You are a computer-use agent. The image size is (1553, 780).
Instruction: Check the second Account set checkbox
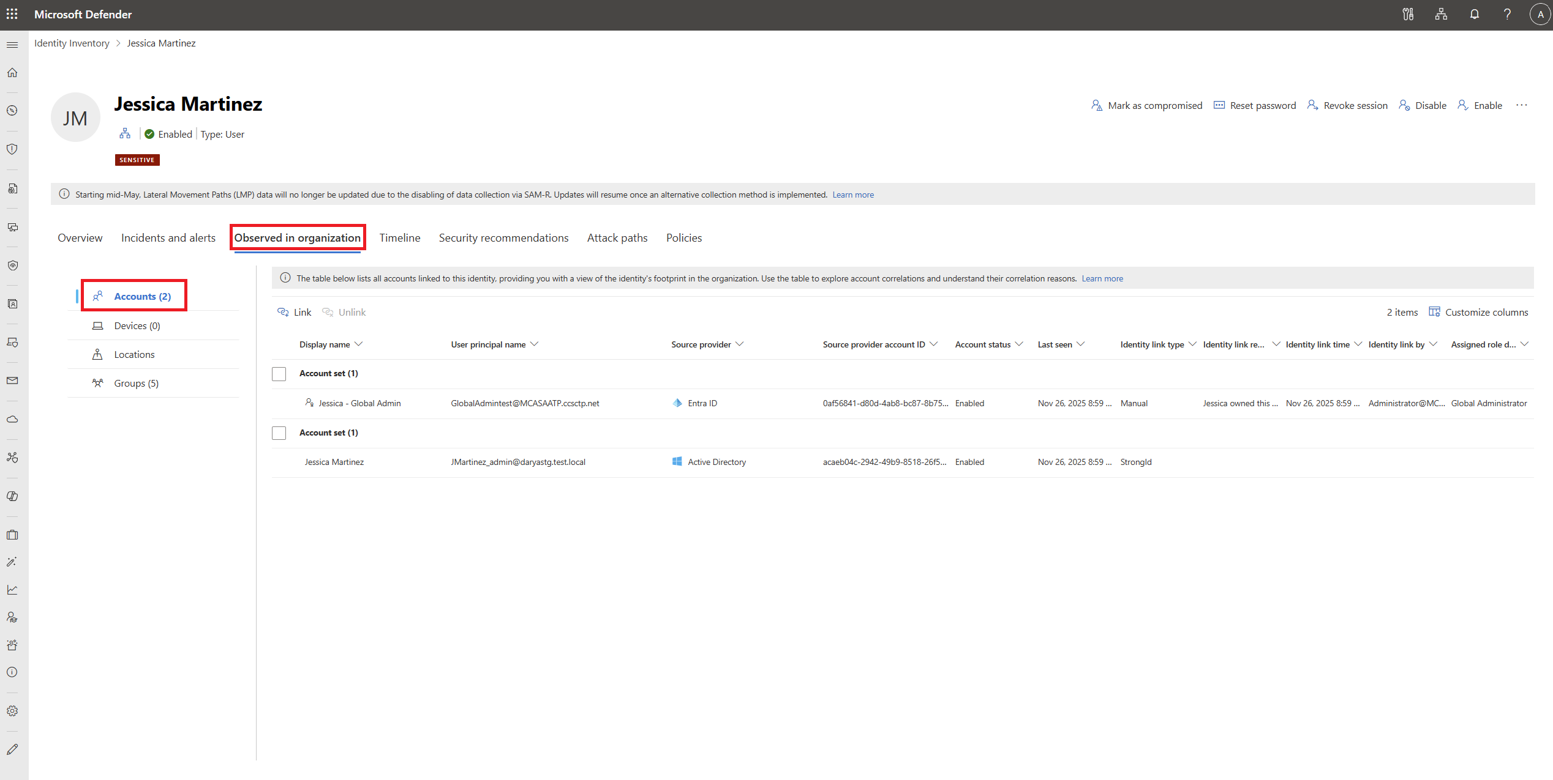[279, 433]
